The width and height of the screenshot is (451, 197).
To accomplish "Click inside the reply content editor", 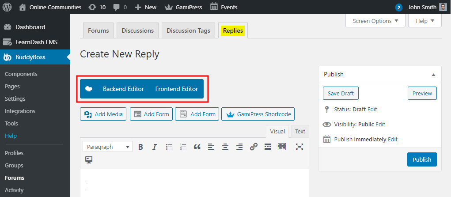I will click(194, 186).
